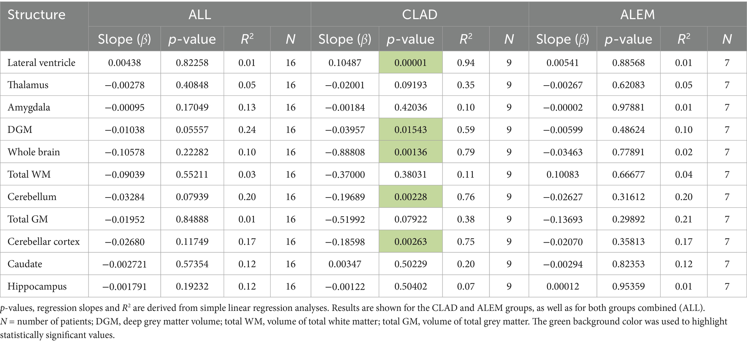Select the CLAD group header
747x343 pixels.
[x=419, y=15]
